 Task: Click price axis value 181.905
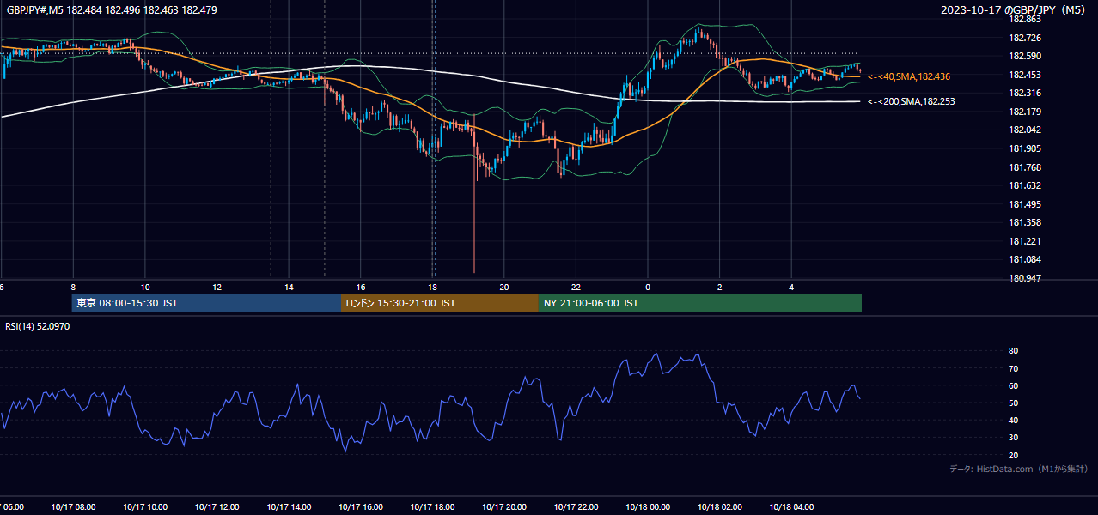point(1025,148)
